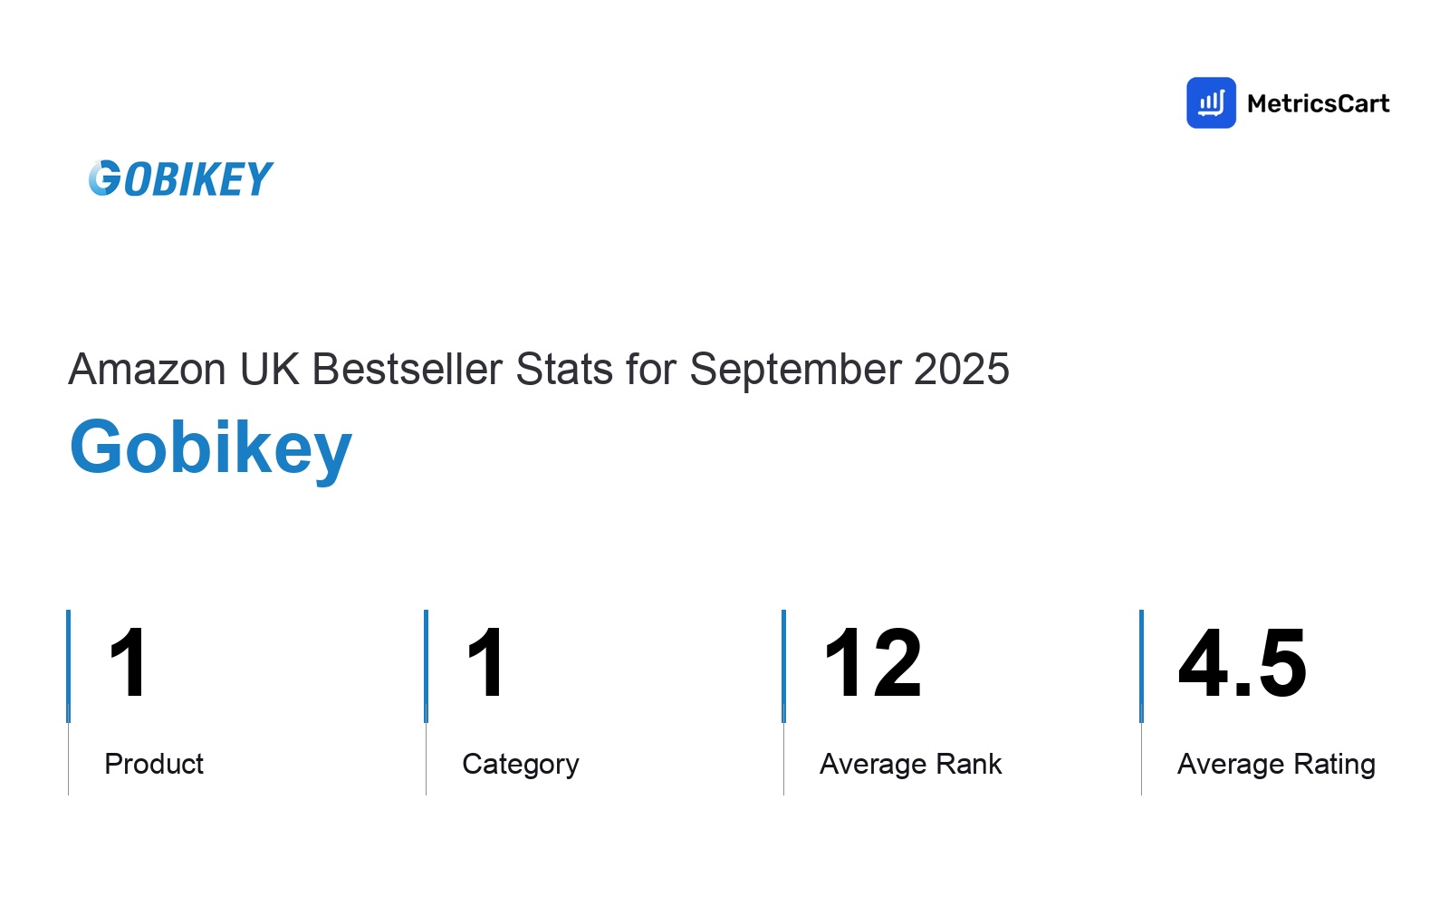Click the blue bar beside Average Rating
The image size is (1449, 906).
click(1142, 666)
